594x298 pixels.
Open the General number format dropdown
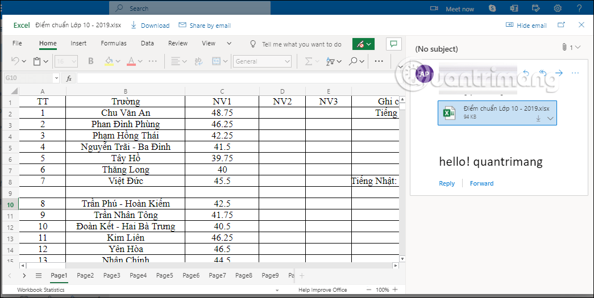click(x=262, y=61)
